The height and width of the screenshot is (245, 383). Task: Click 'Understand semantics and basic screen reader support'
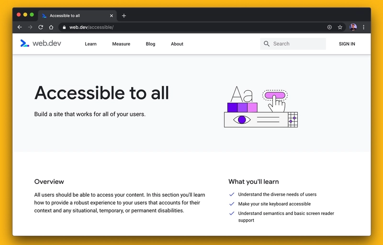coord(286,217)
